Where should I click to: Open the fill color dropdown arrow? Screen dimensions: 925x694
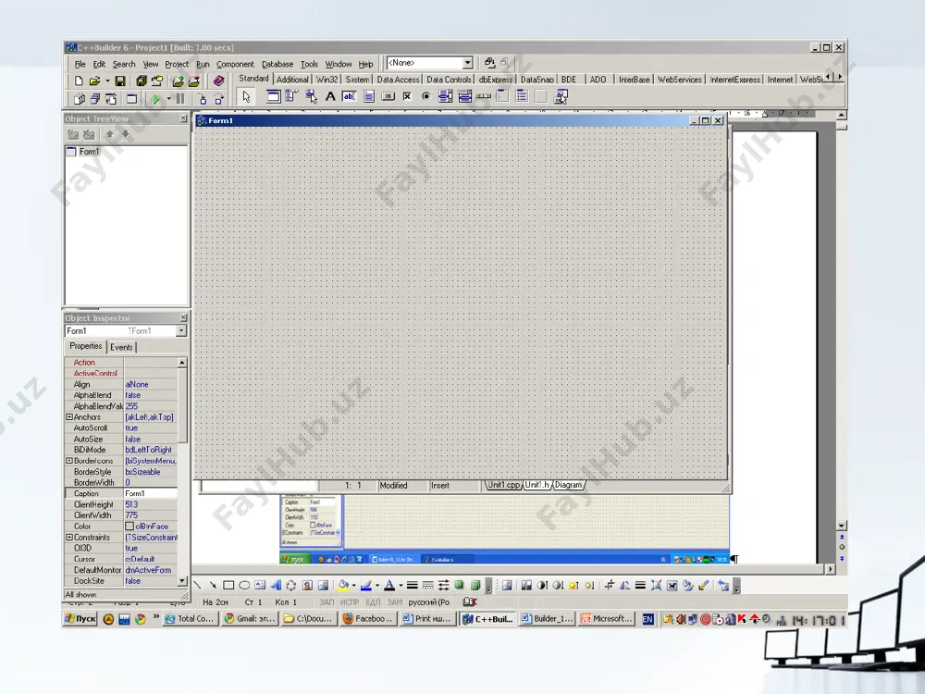click(353, 586)
